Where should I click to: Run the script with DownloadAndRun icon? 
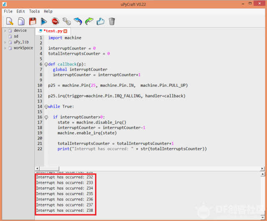click(x=44, y=21)
